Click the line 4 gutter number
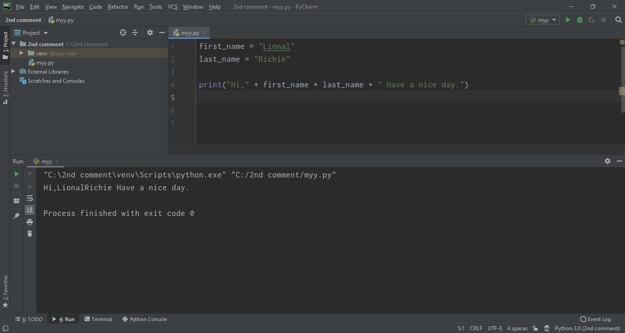This screenshot has width=625, height=333. click(x=173, y=85)
